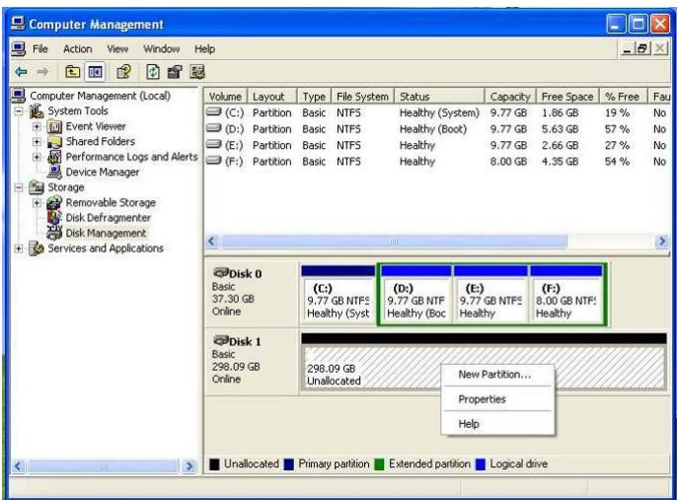Click the Rescan disks toolbar icon
This screenshot has height=500, width=678.
[175, 72]
